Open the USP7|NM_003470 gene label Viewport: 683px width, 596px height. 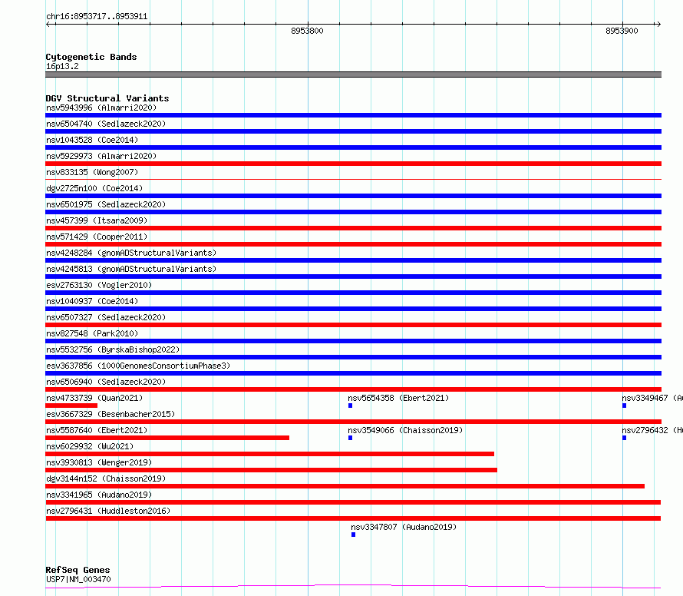click(x=78, y=579)
